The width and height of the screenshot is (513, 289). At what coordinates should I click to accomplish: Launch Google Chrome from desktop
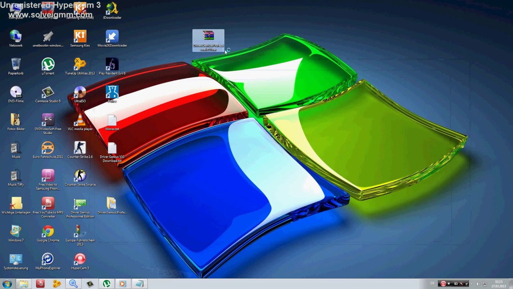(x=48, y=234)
